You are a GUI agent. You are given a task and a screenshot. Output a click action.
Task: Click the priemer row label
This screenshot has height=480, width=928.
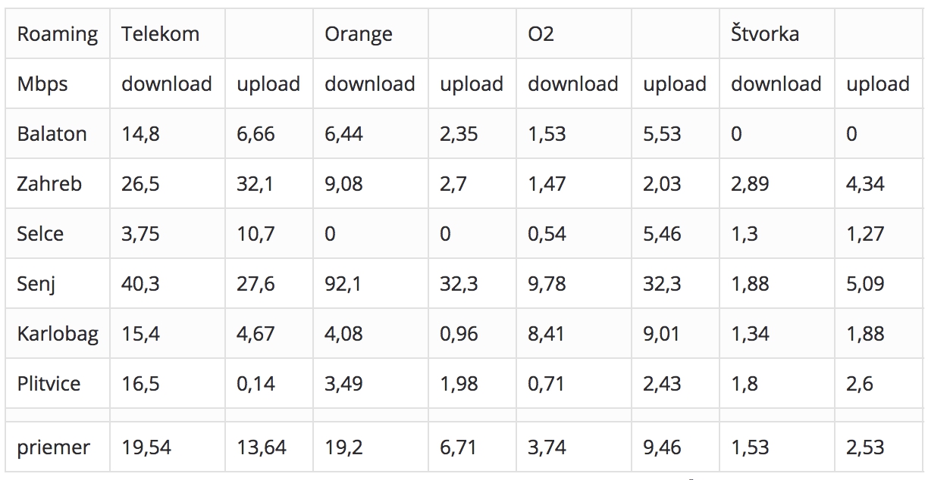54,447
